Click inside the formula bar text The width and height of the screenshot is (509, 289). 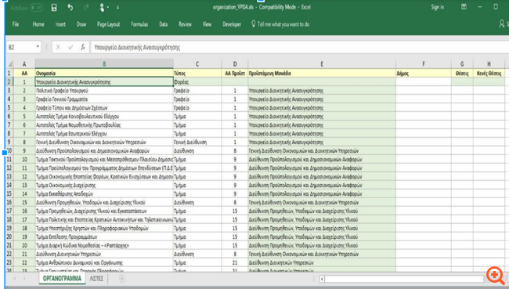click(x=137, y=48)
